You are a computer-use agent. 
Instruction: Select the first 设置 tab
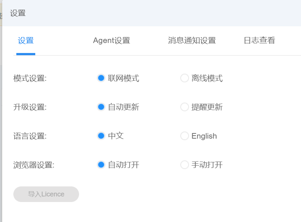click(26, 40)
